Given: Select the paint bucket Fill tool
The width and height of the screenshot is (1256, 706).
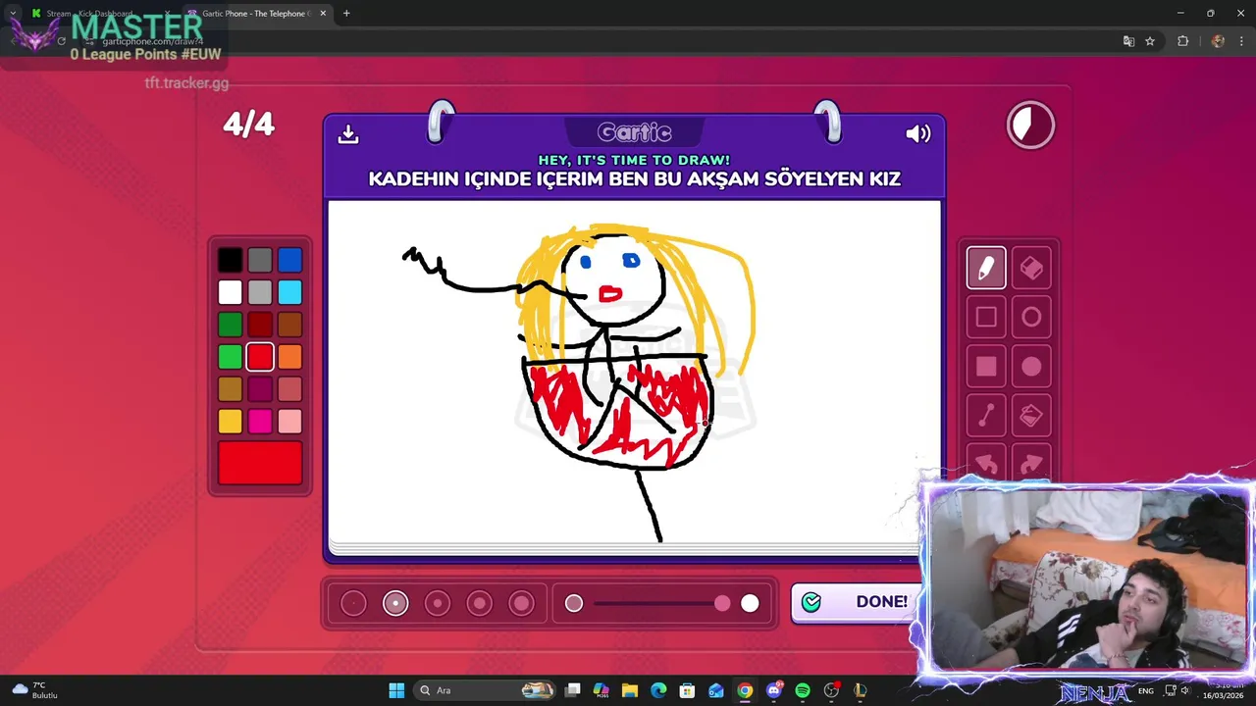Looking at the screenshot, I should [x=1031, y=417].
